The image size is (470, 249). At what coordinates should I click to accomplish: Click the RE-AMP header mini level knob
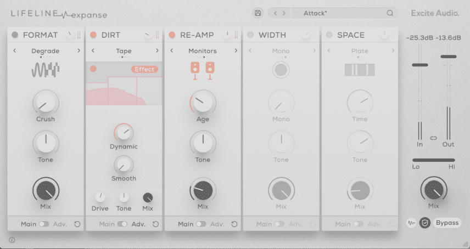click(227, 35)
